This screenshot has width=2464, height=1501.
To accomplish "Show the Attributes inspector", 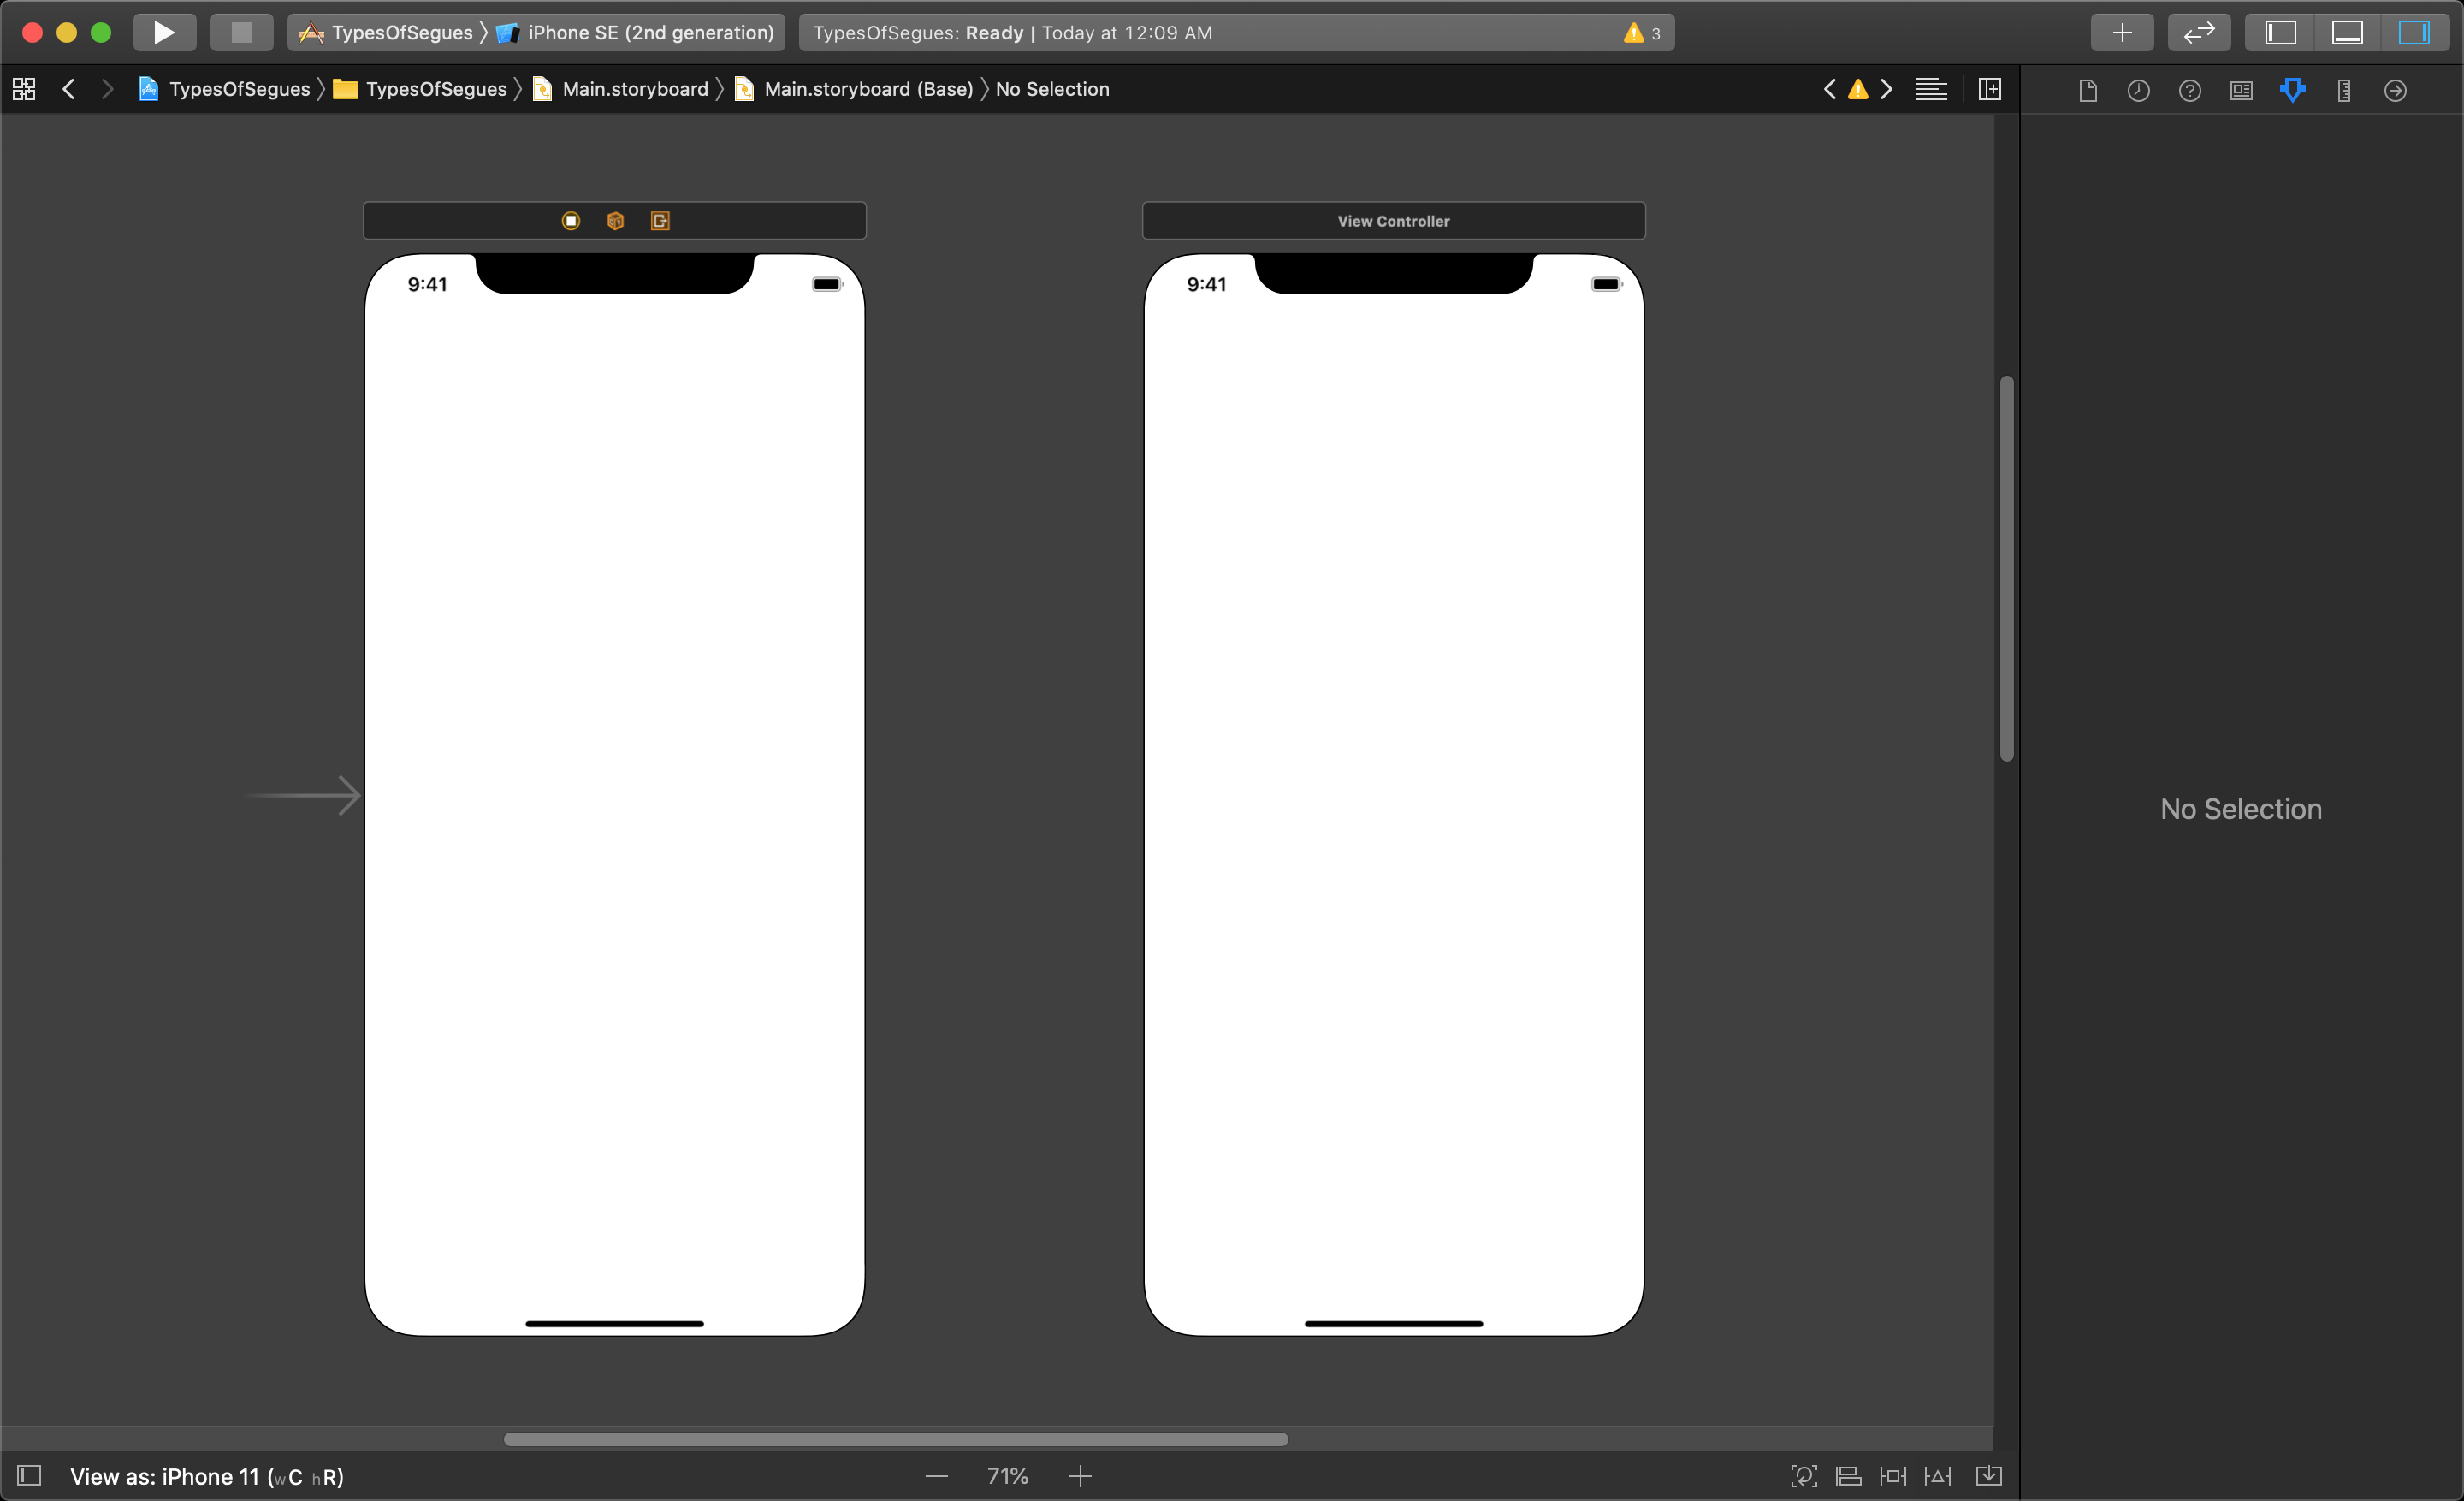I will [2293, 91].
